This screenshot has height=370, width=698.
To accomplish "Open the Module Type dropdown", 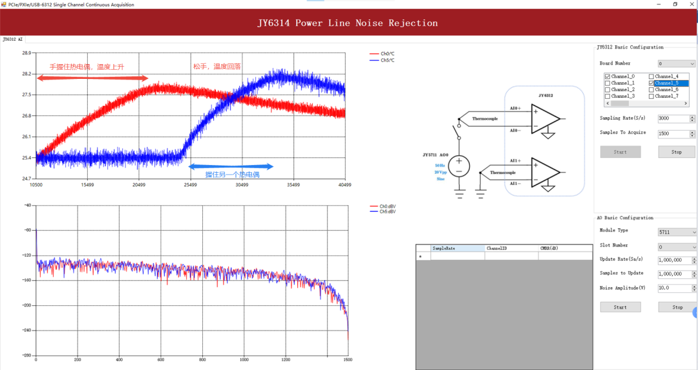I will pos(677,232).
